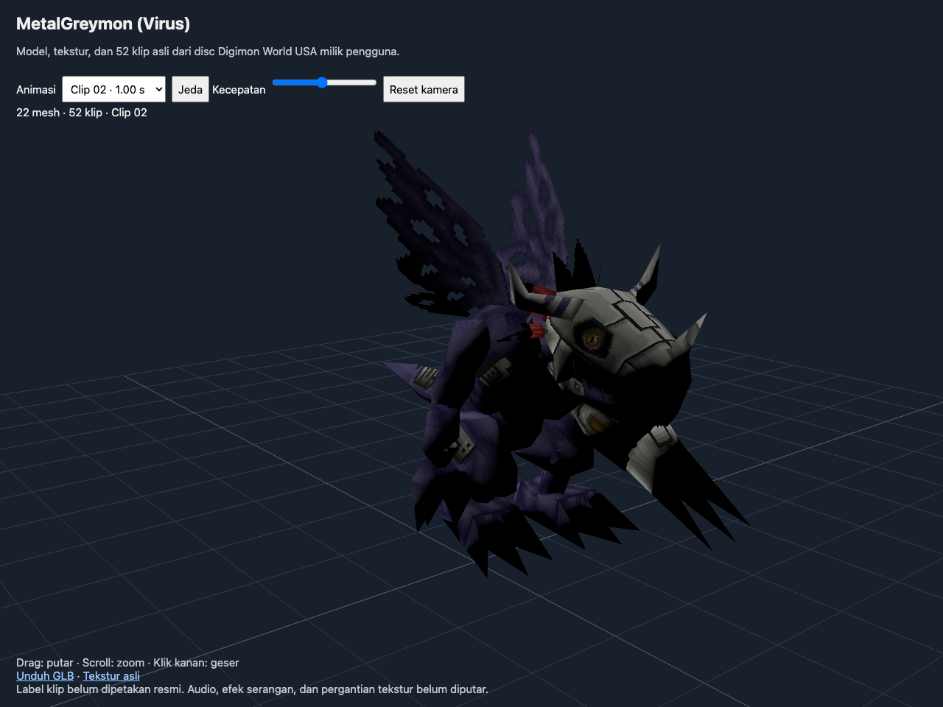Click the Jeda pause button
Image resolution: width=943 pixels, height=707 pixels.
click(x=190, y=89)
